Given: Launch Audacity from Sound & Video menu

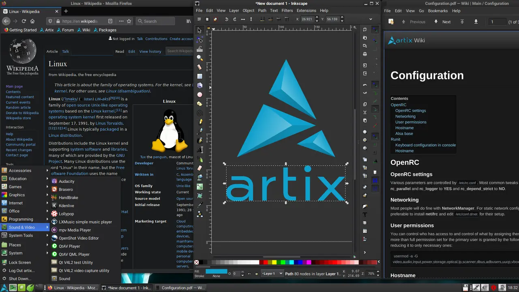Looking at the screenshot, I should (85, 181).
